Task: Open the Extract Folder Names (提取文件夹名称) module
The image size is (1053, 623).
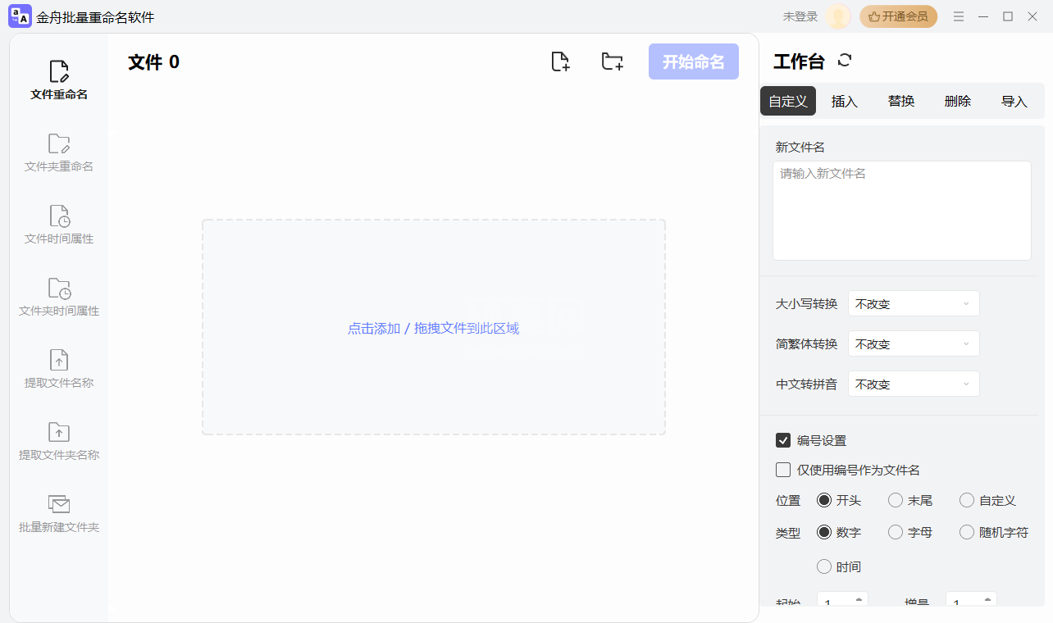Action: coord(59,441)
